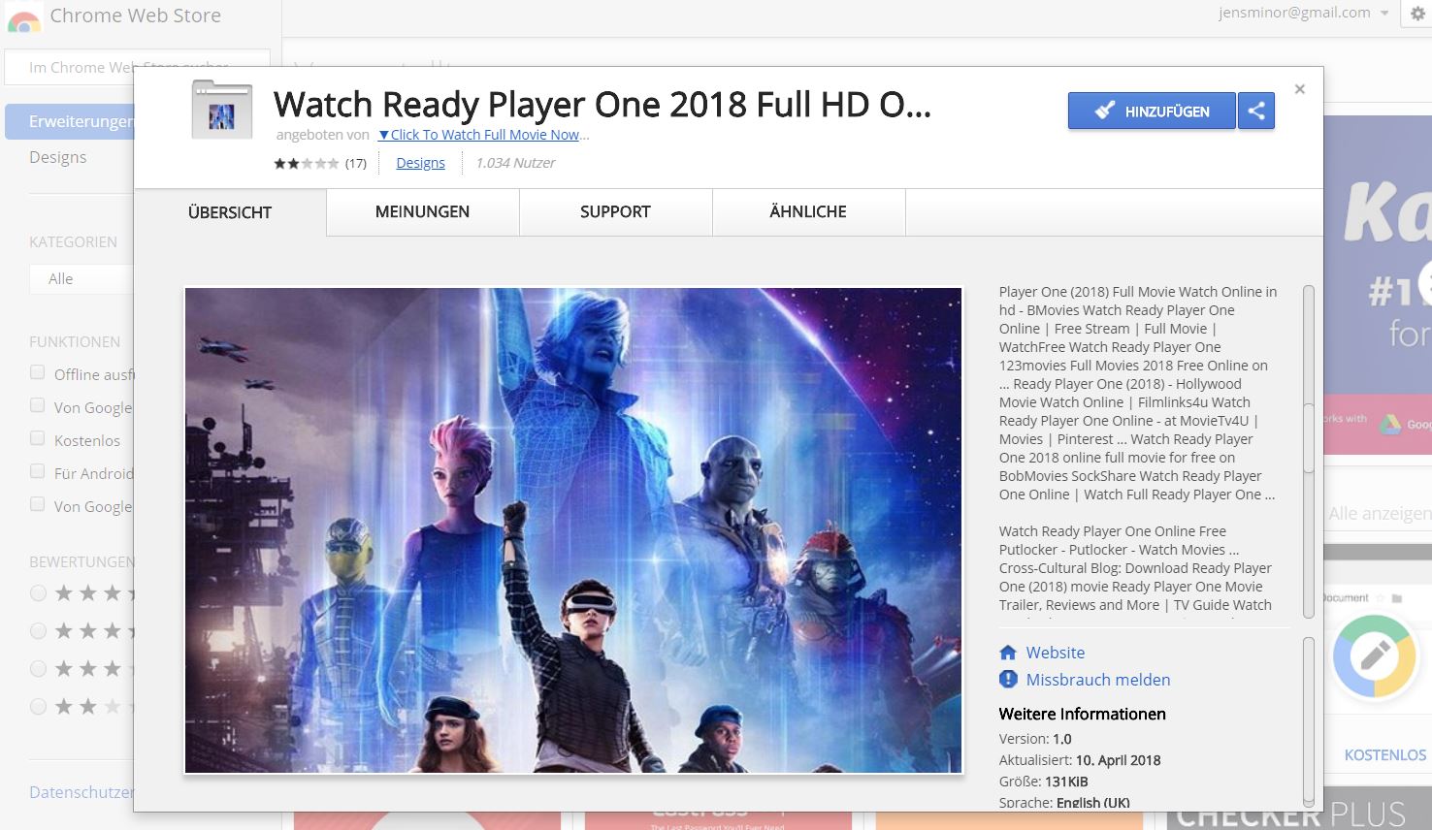Click the share icon button
The height and width of the screenshot is (830, 1432).
(x=1256, y=111)
